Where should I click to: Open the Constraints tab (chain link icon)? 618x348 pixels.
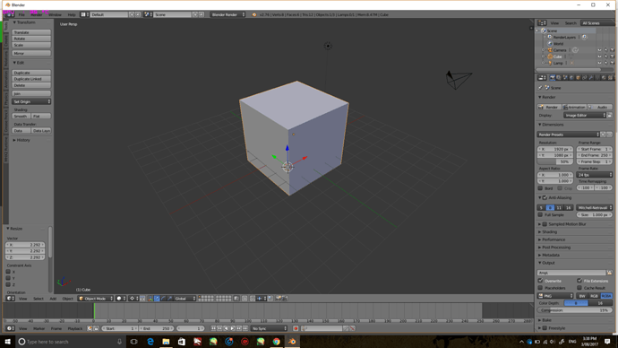[x=585, y=78]
